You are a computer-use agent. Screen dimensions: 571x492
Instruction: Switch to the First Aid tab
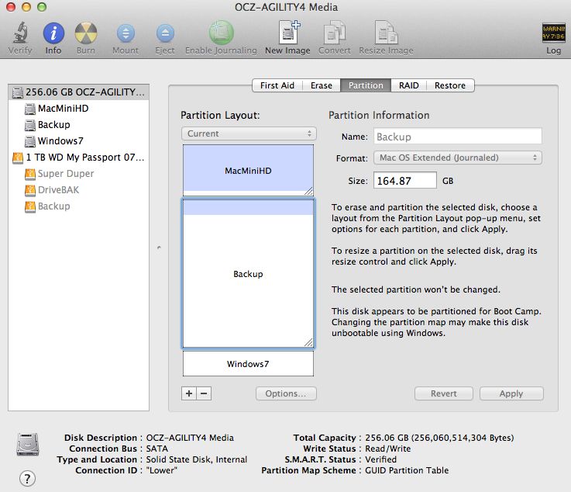point(277,85)
